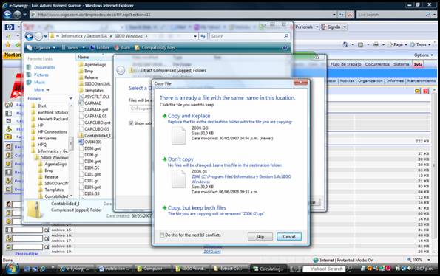Choose Copy and Replace option
This screenshot has width=440, height=276.
(189, 116)
